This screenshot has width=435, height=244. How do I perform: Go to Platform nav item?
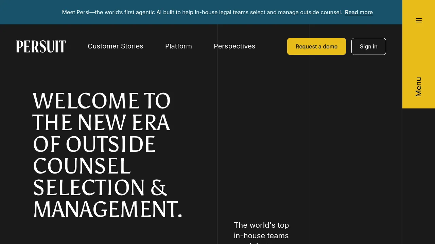tap(178, 46)
